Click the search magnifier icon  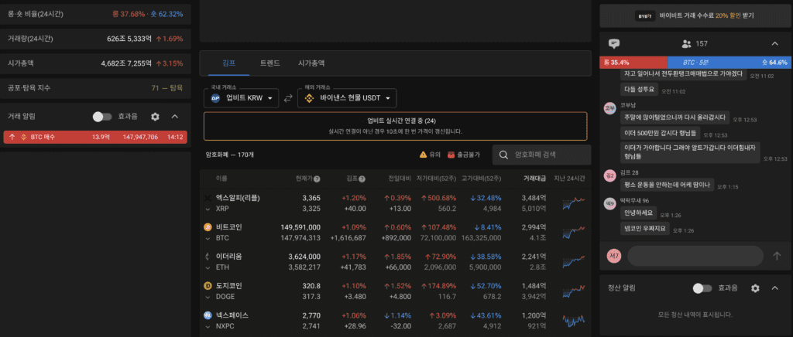pos(503,155)
